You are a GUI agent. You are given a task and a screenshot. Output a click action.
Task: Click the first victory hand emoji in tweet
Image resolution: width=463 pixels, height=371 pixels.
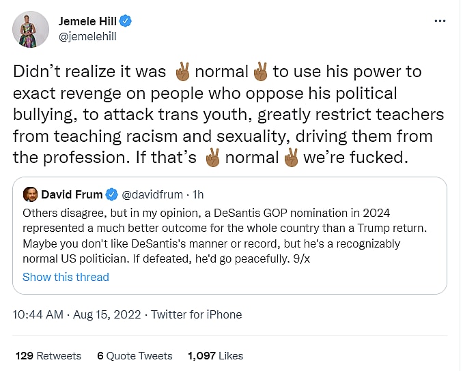(x=182, y=72)
